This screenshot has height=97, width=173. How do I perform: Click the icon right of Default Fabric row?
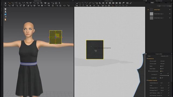[170, 10]
